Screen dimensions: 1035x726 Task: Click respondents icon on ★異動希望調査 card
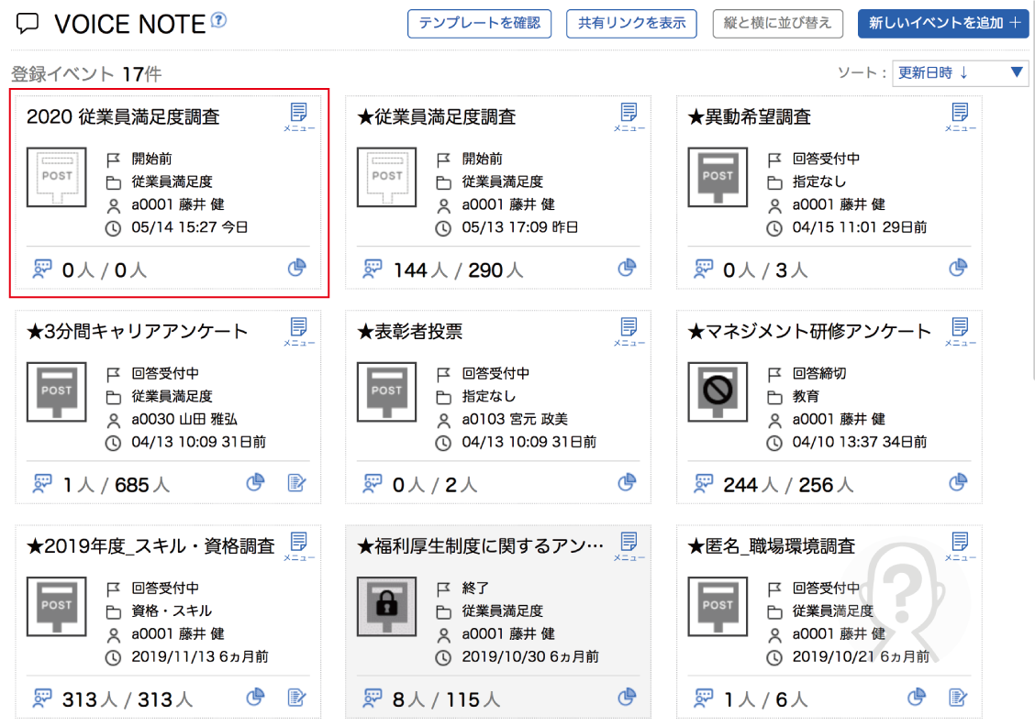click(704, 269)
